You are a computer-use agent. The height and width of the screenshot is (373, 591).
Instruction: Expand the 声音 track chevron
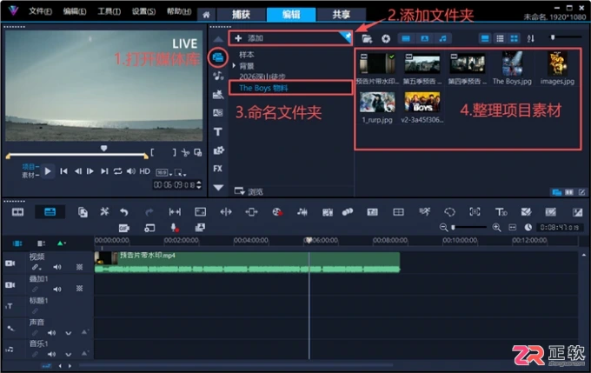point(68,333)
